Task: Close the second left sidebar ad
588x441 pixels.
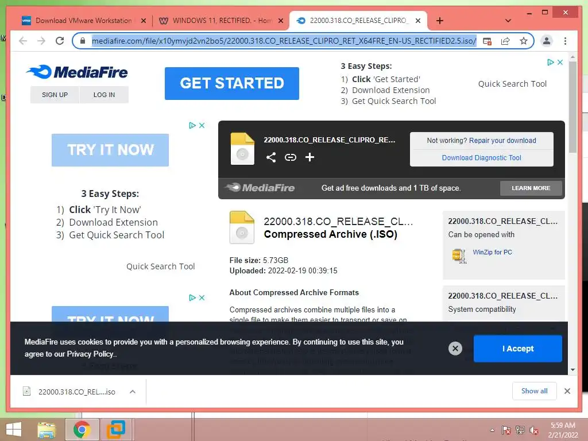Action: click(202, 298)
